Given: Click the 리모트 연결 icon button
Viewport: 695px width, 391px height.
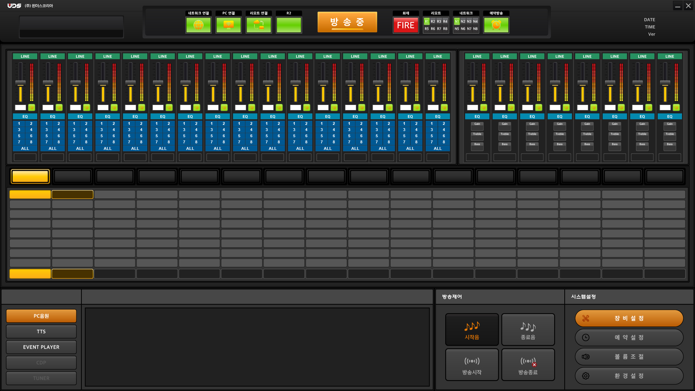Looking at the screenshot, I should coord(259,25).
